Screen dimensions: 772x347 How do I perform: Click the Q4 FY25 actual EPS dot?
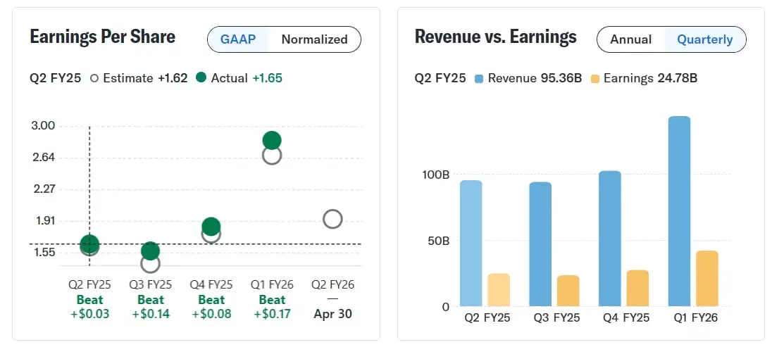tap(211, 226)
